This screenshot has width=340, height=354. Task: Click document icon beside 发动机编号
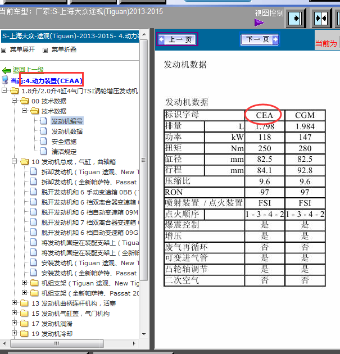point(44,121)
